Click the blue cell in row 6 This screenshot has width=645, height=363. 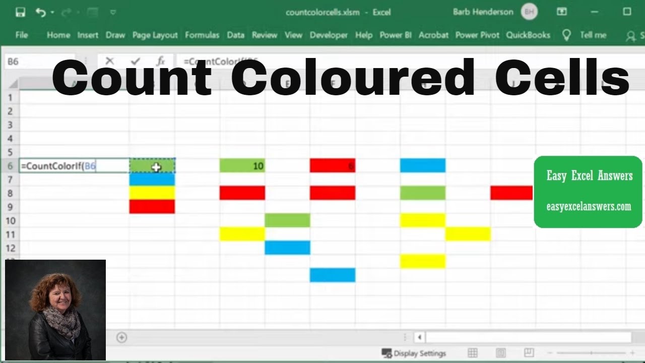pos(423,166)
